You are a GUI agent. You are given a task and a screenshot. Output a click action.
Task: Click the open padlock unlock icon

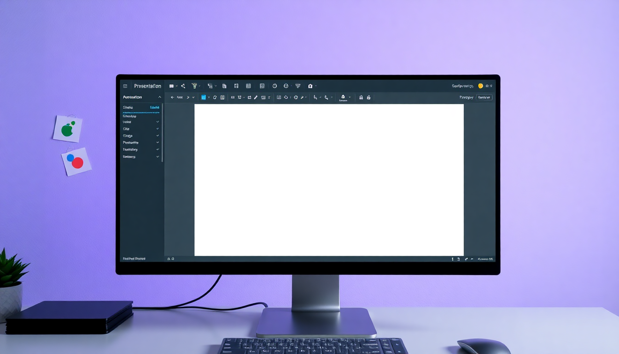pos(368,97)
